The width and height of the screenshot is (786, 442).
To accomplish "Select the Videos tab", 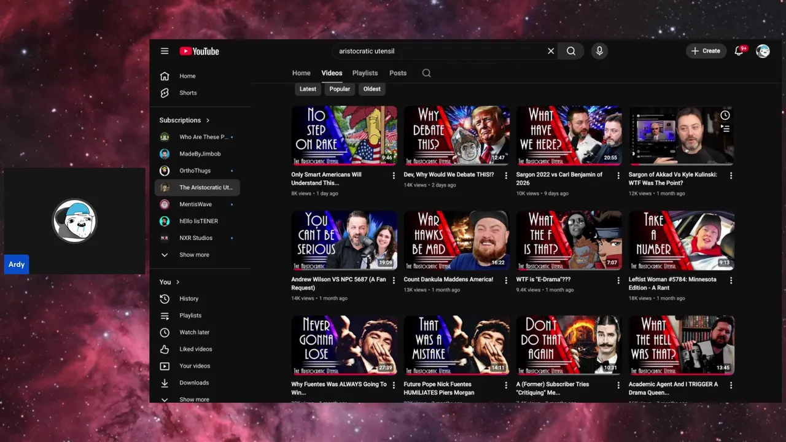I will [x=332, y=73].
